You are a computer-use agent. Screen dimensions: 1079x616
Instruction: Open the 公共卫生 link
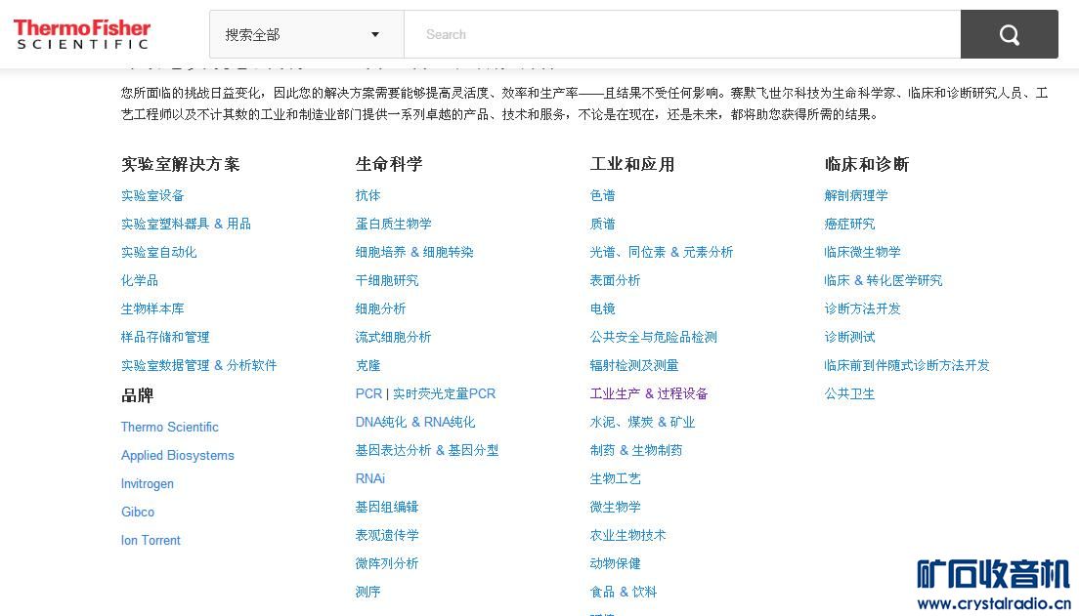click(850, 394)
